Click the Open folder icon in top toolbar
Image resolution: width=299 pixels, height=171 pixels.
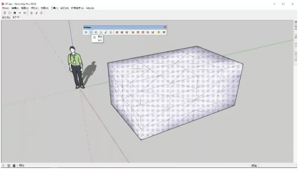(10, 13)
